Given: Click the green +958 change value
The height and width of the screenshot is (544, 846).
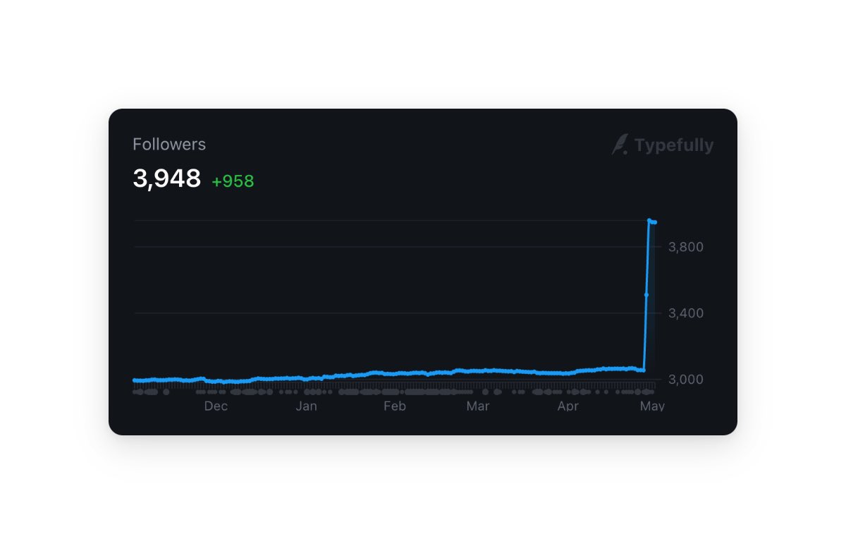Looking at the screenshot, I should click(233, 182).
